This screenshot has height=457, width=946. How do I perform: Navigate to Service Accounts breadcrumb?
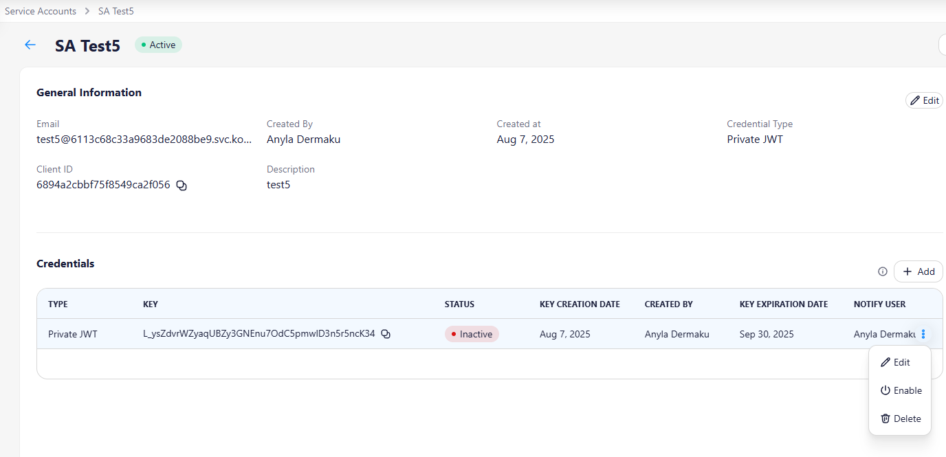coord(41,11)
